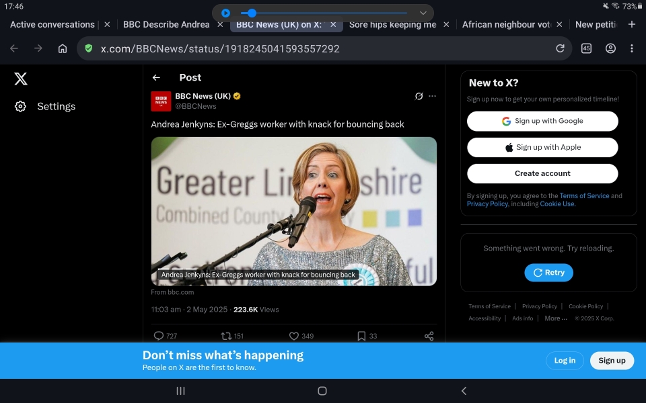646x403 pixels.
Task: Expand the floating media player chevron
Action: tap(423, 13)
